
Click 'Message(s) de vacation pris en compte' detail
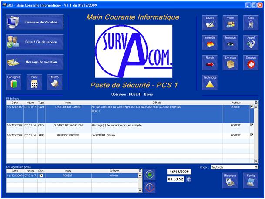point(117,125)
